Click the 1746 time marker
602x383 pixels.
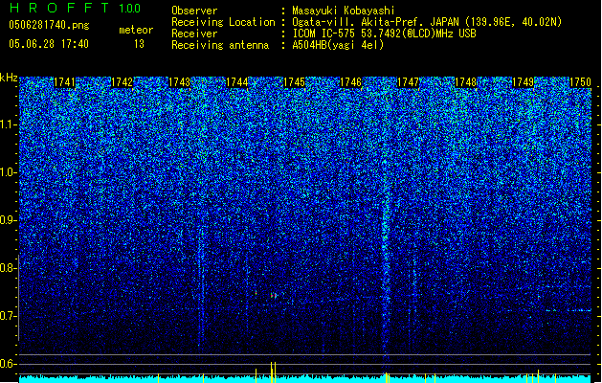click(351, 82)
